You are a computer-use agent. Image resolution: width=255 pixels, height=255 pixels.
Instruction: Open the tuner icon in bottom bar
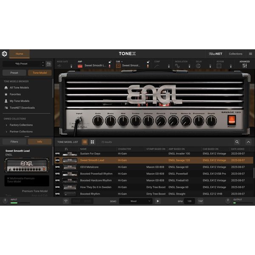(66, 201)
